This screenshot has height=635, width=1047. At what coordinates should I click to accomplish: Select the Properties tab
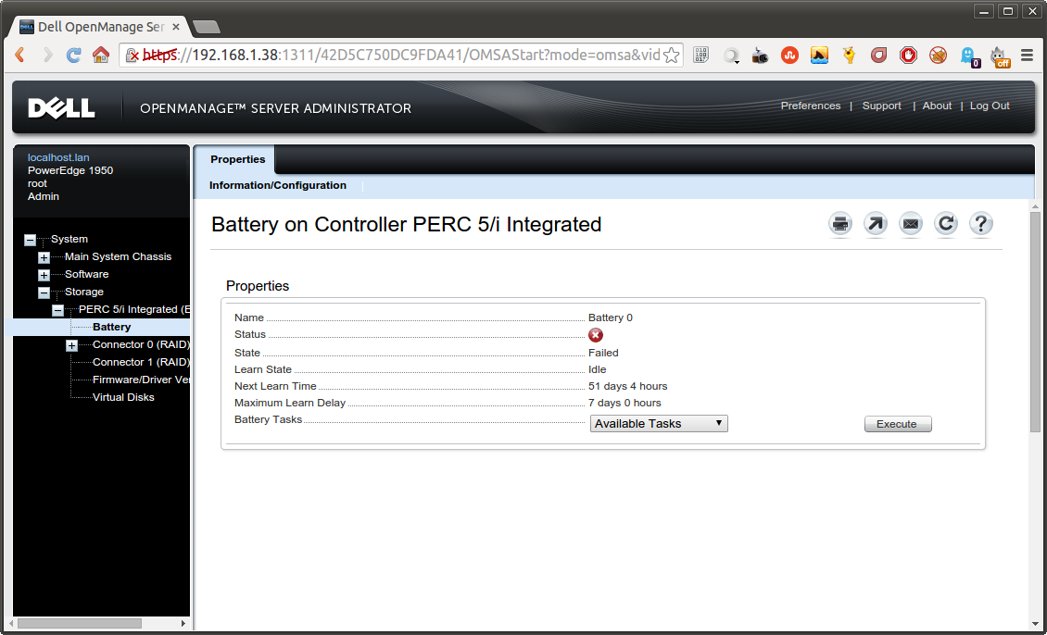point(237,159)
